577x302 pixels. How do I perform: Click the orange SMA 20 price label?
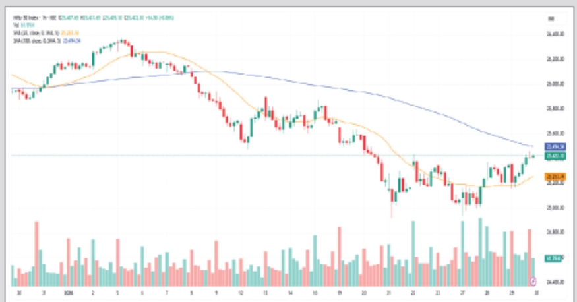tap(552, 177)
